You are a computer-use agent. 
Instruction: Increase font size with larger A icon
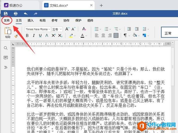pyautogui.click(x=67, y=29)
